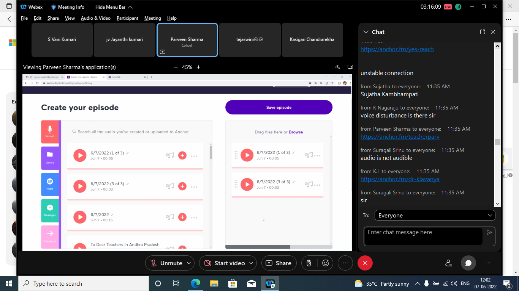Play library clip 6/7/2022 (1 of 3)
Viewport: 519px width, 291px height.
pos(80,155)
